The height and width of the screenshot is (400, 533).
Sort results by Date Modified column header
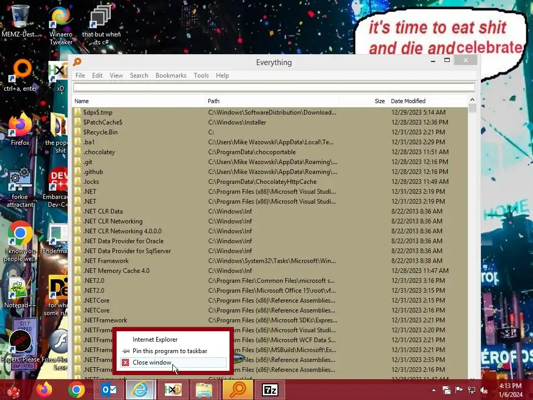click(x=428, y=101)
